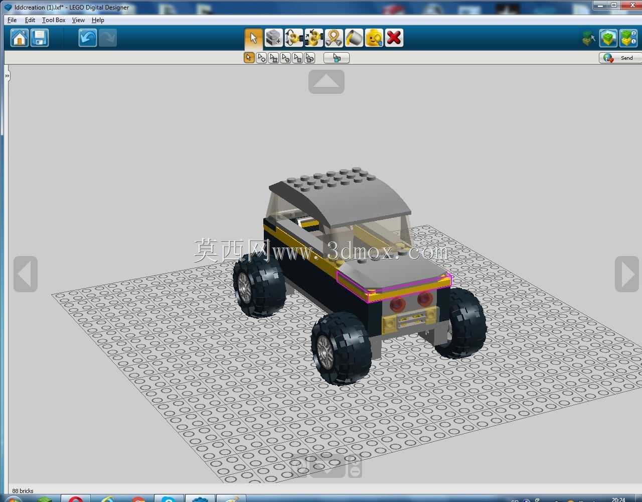Use the shape selection sub-tool

297,58
